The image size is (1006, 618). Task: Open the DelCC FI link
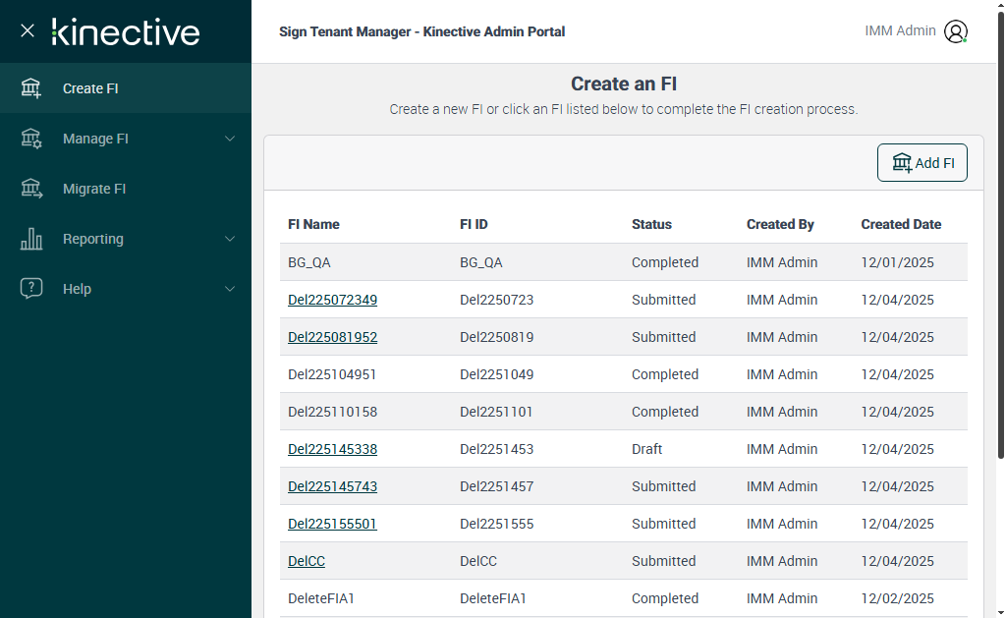[307, 561]
